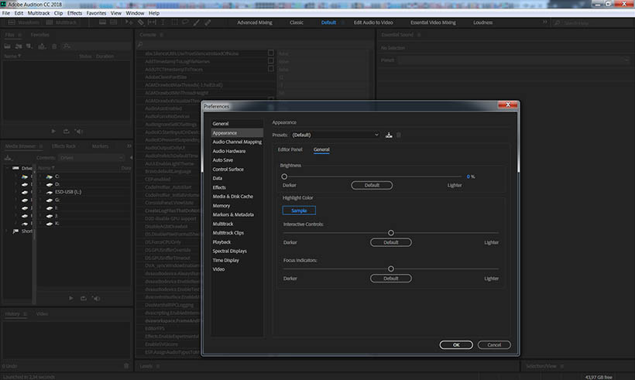Expand the hidden panel tabs chevron beside Markers
The image size is (635, 380).
click(129, 146)
